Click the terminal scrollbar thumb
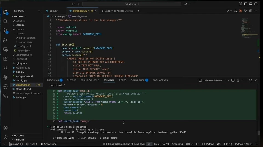This screenshot has height=147, width=263. [x=259, y=133]
